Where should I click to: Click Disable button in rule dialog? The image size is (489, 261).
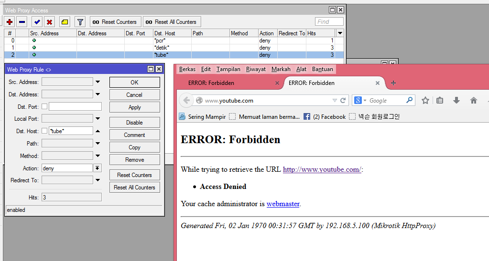pyautogui.click(x=134, y=123)
